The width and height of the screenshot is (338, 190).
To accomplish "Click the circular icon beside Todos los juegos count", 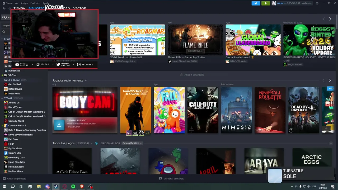I will click(96, 143).
